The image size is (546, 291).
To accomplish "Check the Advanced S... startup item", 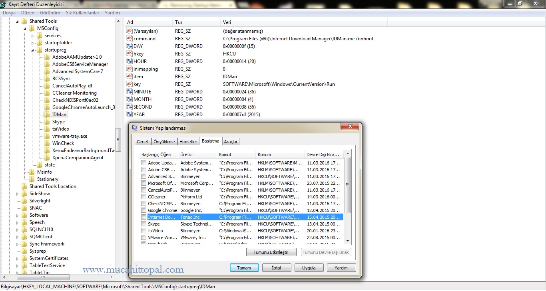I will click(143, 176).
